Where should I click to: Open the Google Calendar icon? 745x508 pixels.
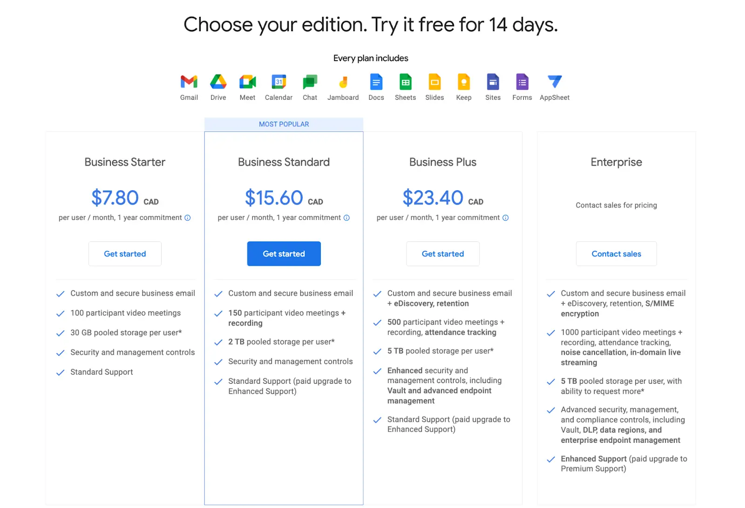point(278,82)
